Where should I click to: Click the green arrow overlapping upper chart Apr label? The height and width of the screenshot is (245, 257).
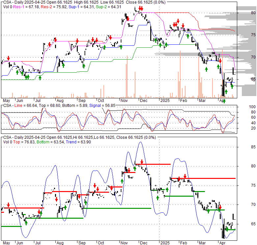224,101
